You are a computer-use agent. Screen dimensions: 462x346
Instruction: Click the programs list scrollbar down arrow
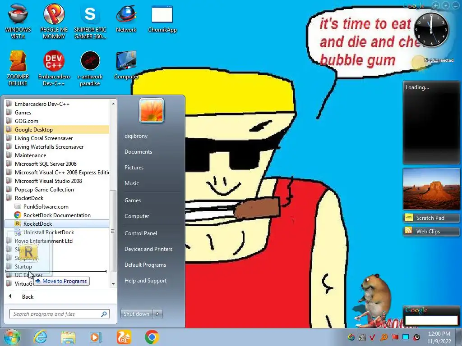113,284
